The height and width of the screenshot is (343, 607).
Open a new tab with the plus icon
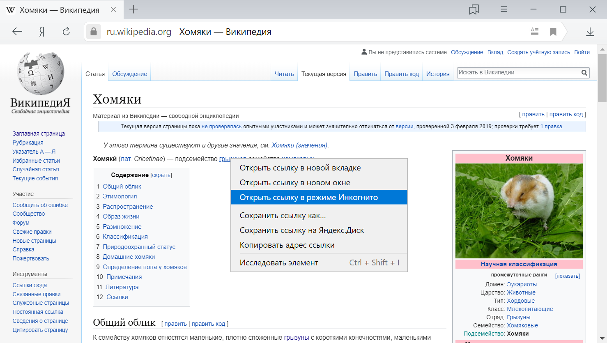coord(133,9)
